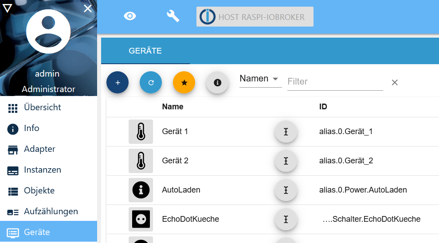Click the orange star button
Screen dimensions: 439x243
184,82
